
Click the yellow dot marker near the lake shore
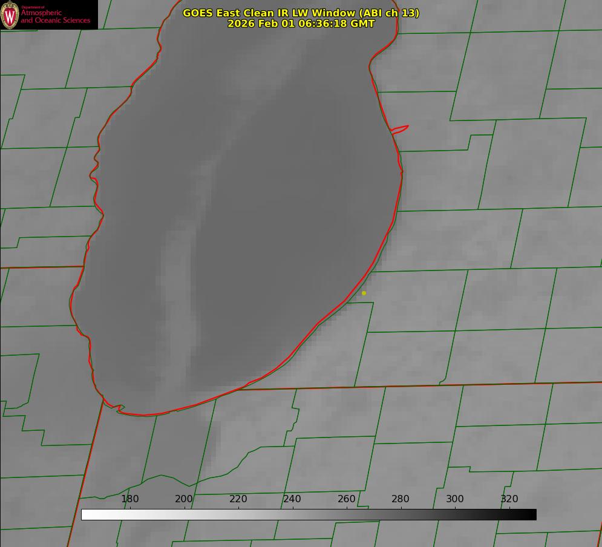[x=364, y=293]
